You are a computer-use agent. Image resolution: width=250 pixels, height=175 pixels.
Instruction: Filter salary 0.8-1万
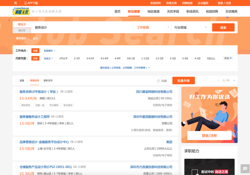pyautogui.click(x=131, y=58)
